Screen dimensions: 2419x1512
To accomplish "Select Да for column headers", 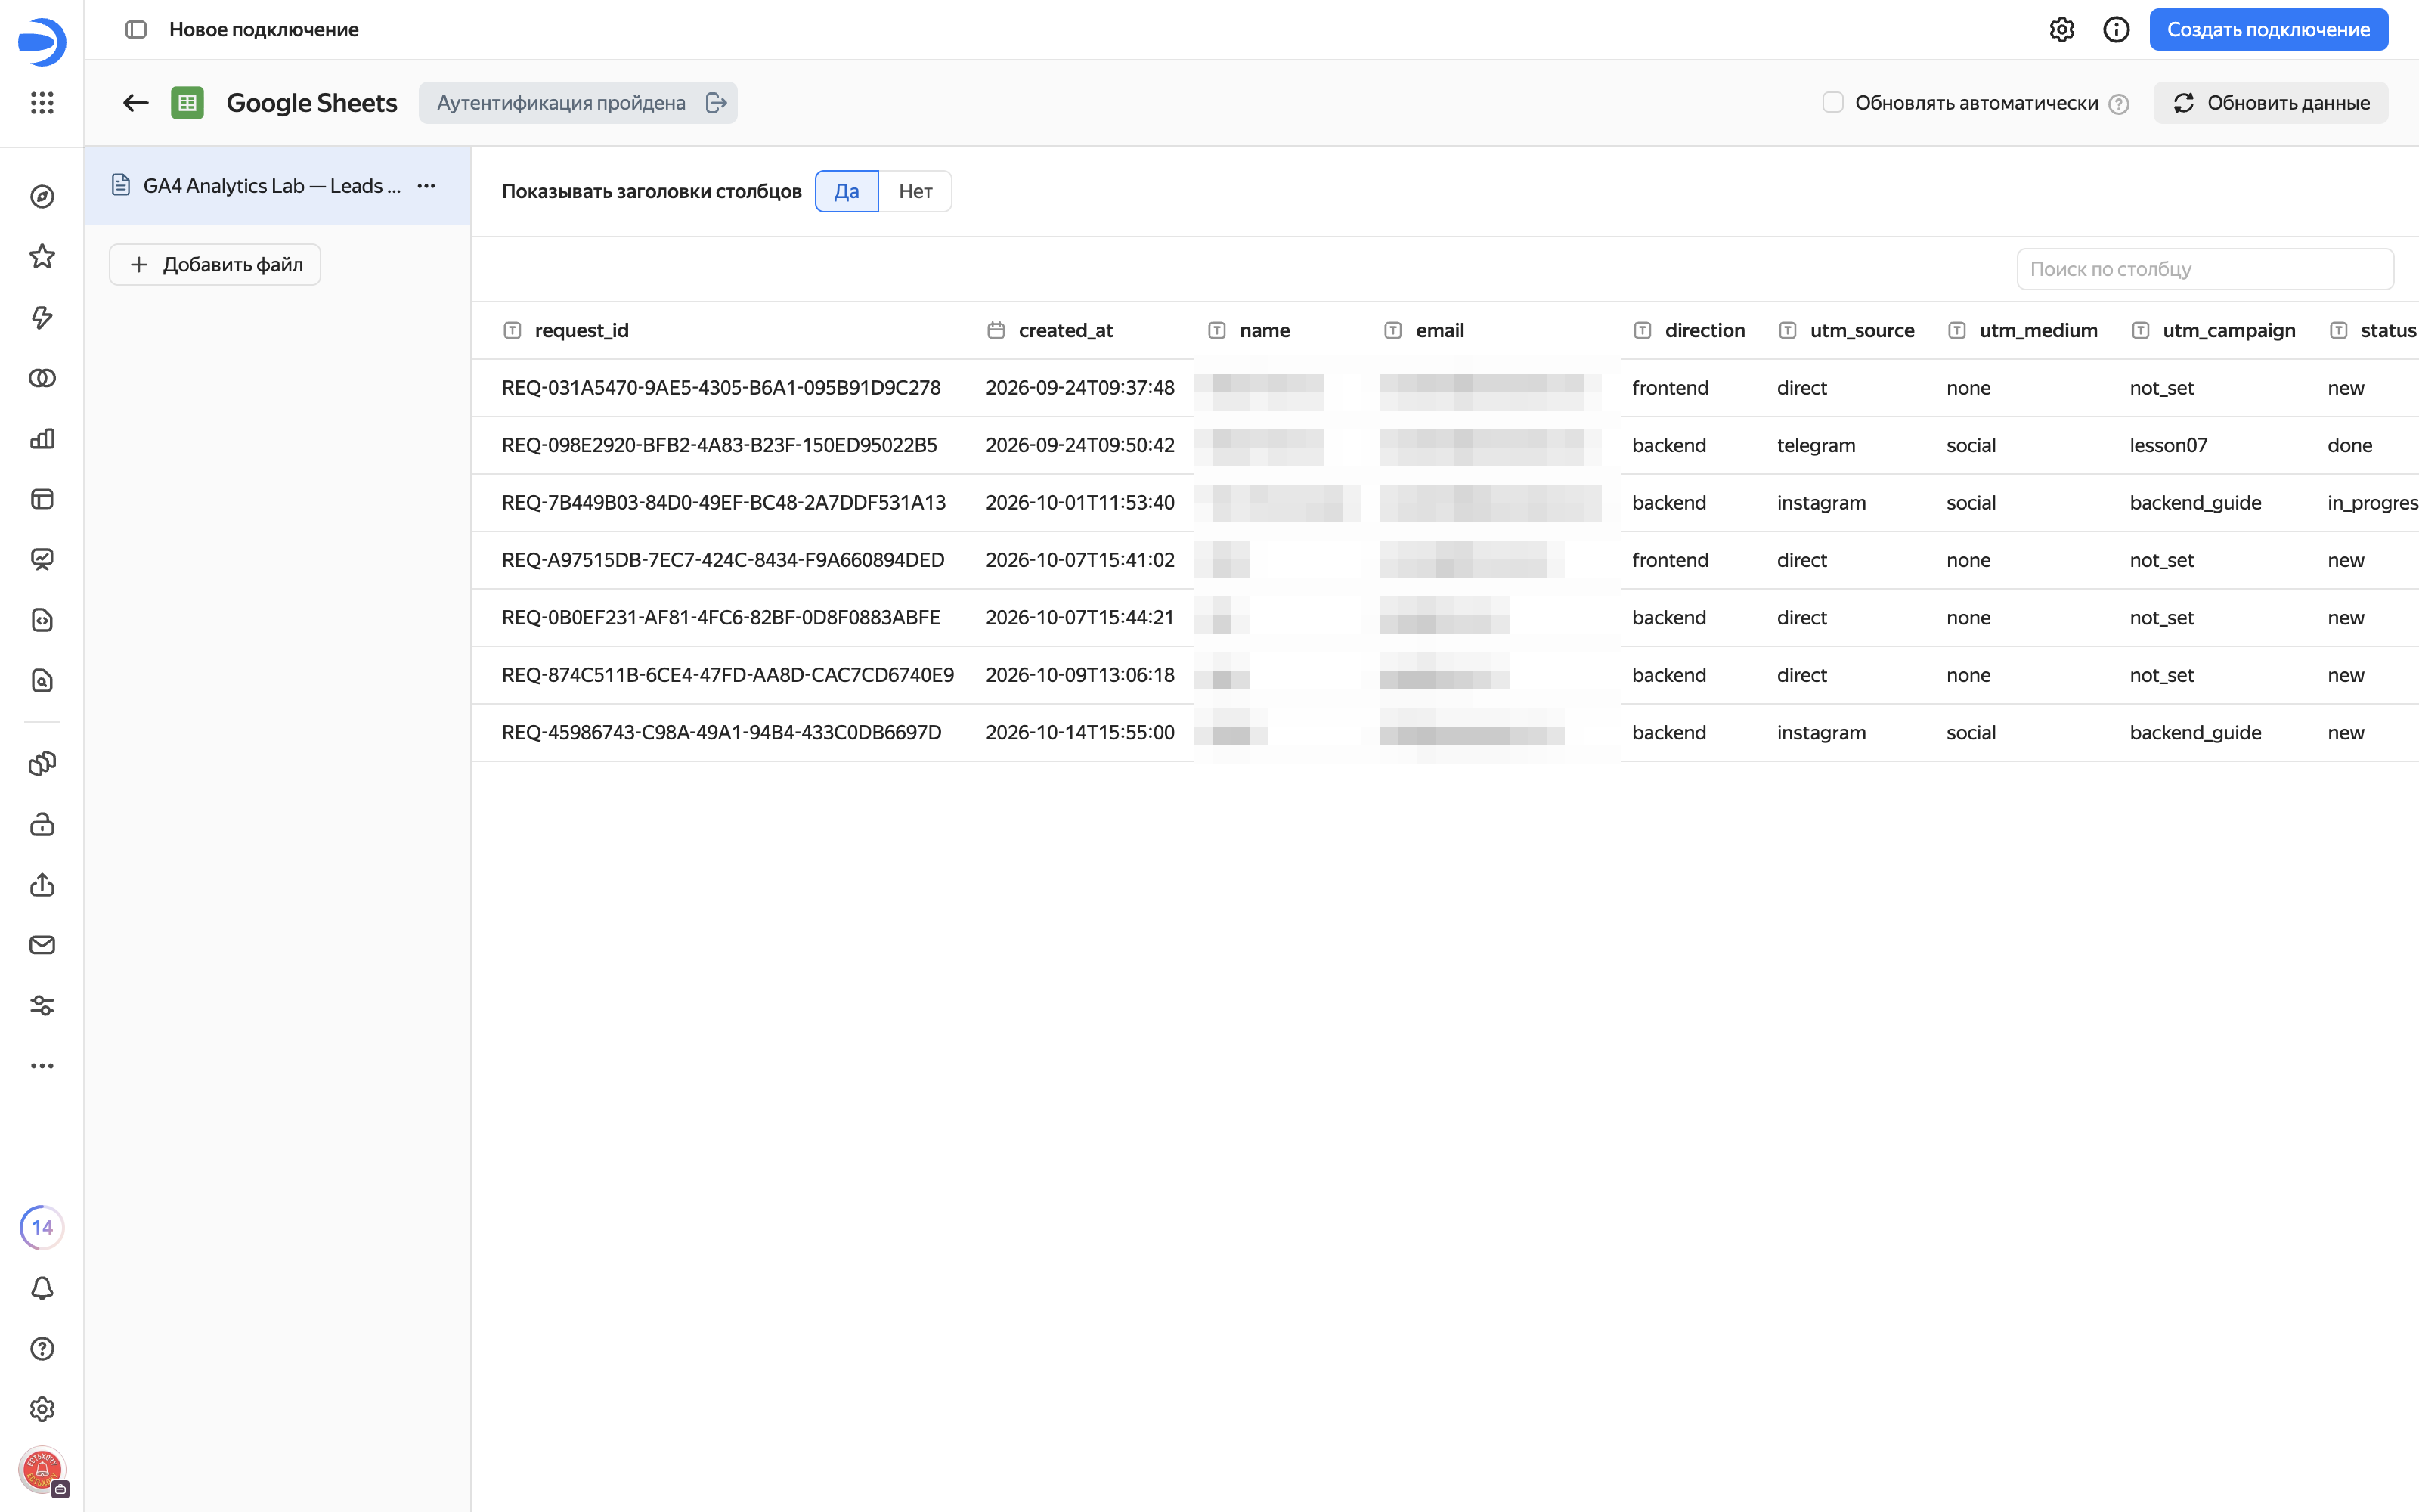I will (847, 191).
